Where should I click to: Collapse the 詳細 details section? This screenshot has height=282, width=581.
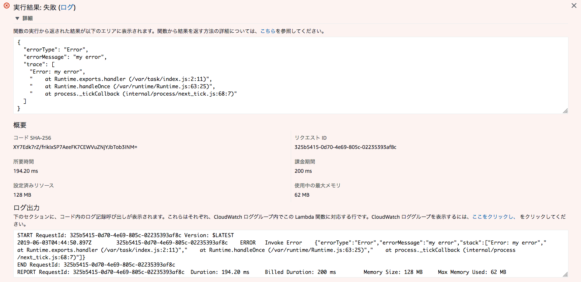point(24,18)
